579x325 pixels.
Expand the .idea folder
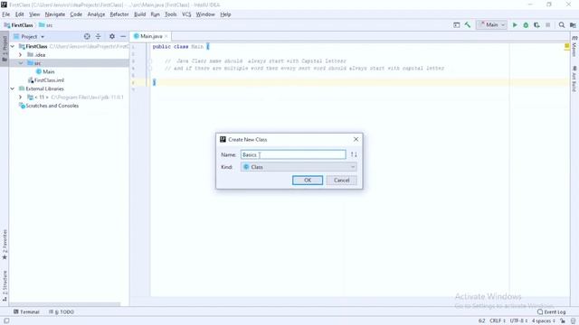(x=21, y=55)
